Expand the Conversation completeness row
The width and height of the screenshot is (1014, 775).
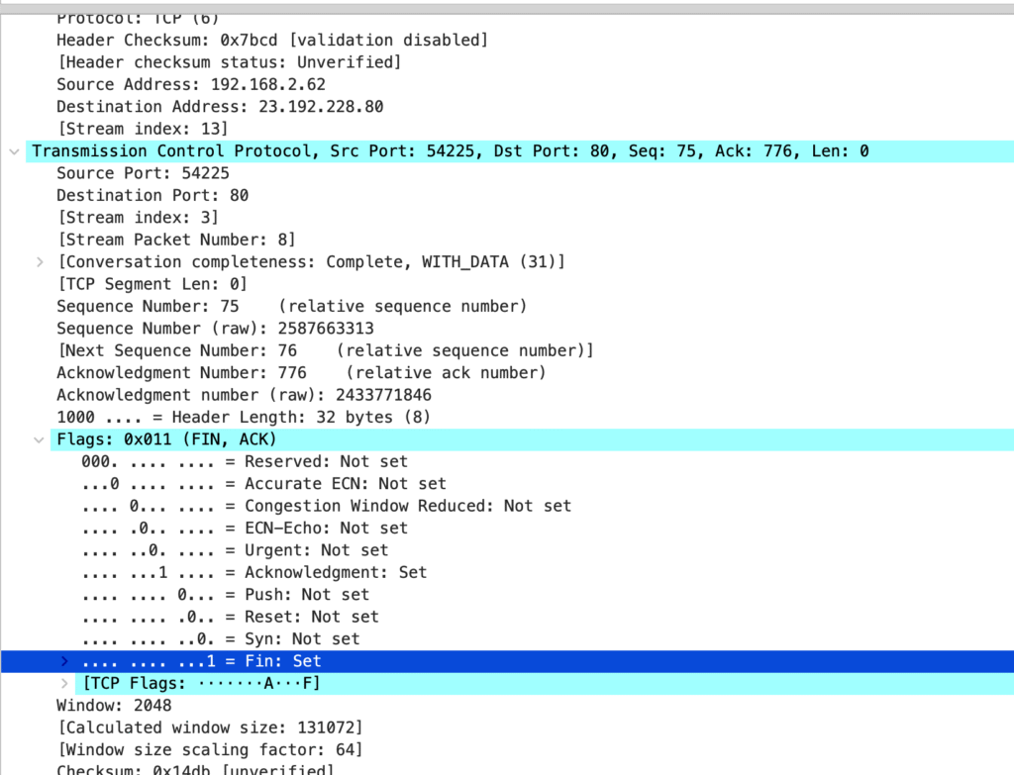[x=40, y=262]
